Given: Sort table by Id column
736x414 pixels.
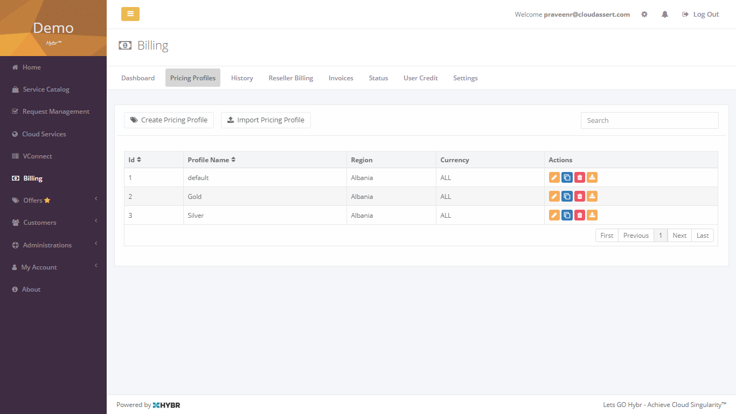Looking at the screenshot, I should [135, 160].
